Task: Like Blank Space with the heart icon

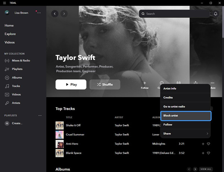Action: point(208,153)
